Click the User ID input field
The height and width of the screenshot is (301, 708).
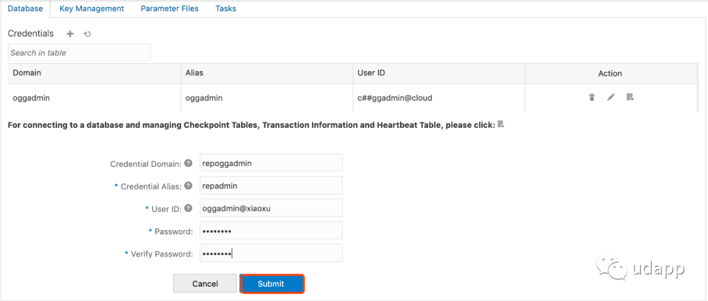[271, 209]
